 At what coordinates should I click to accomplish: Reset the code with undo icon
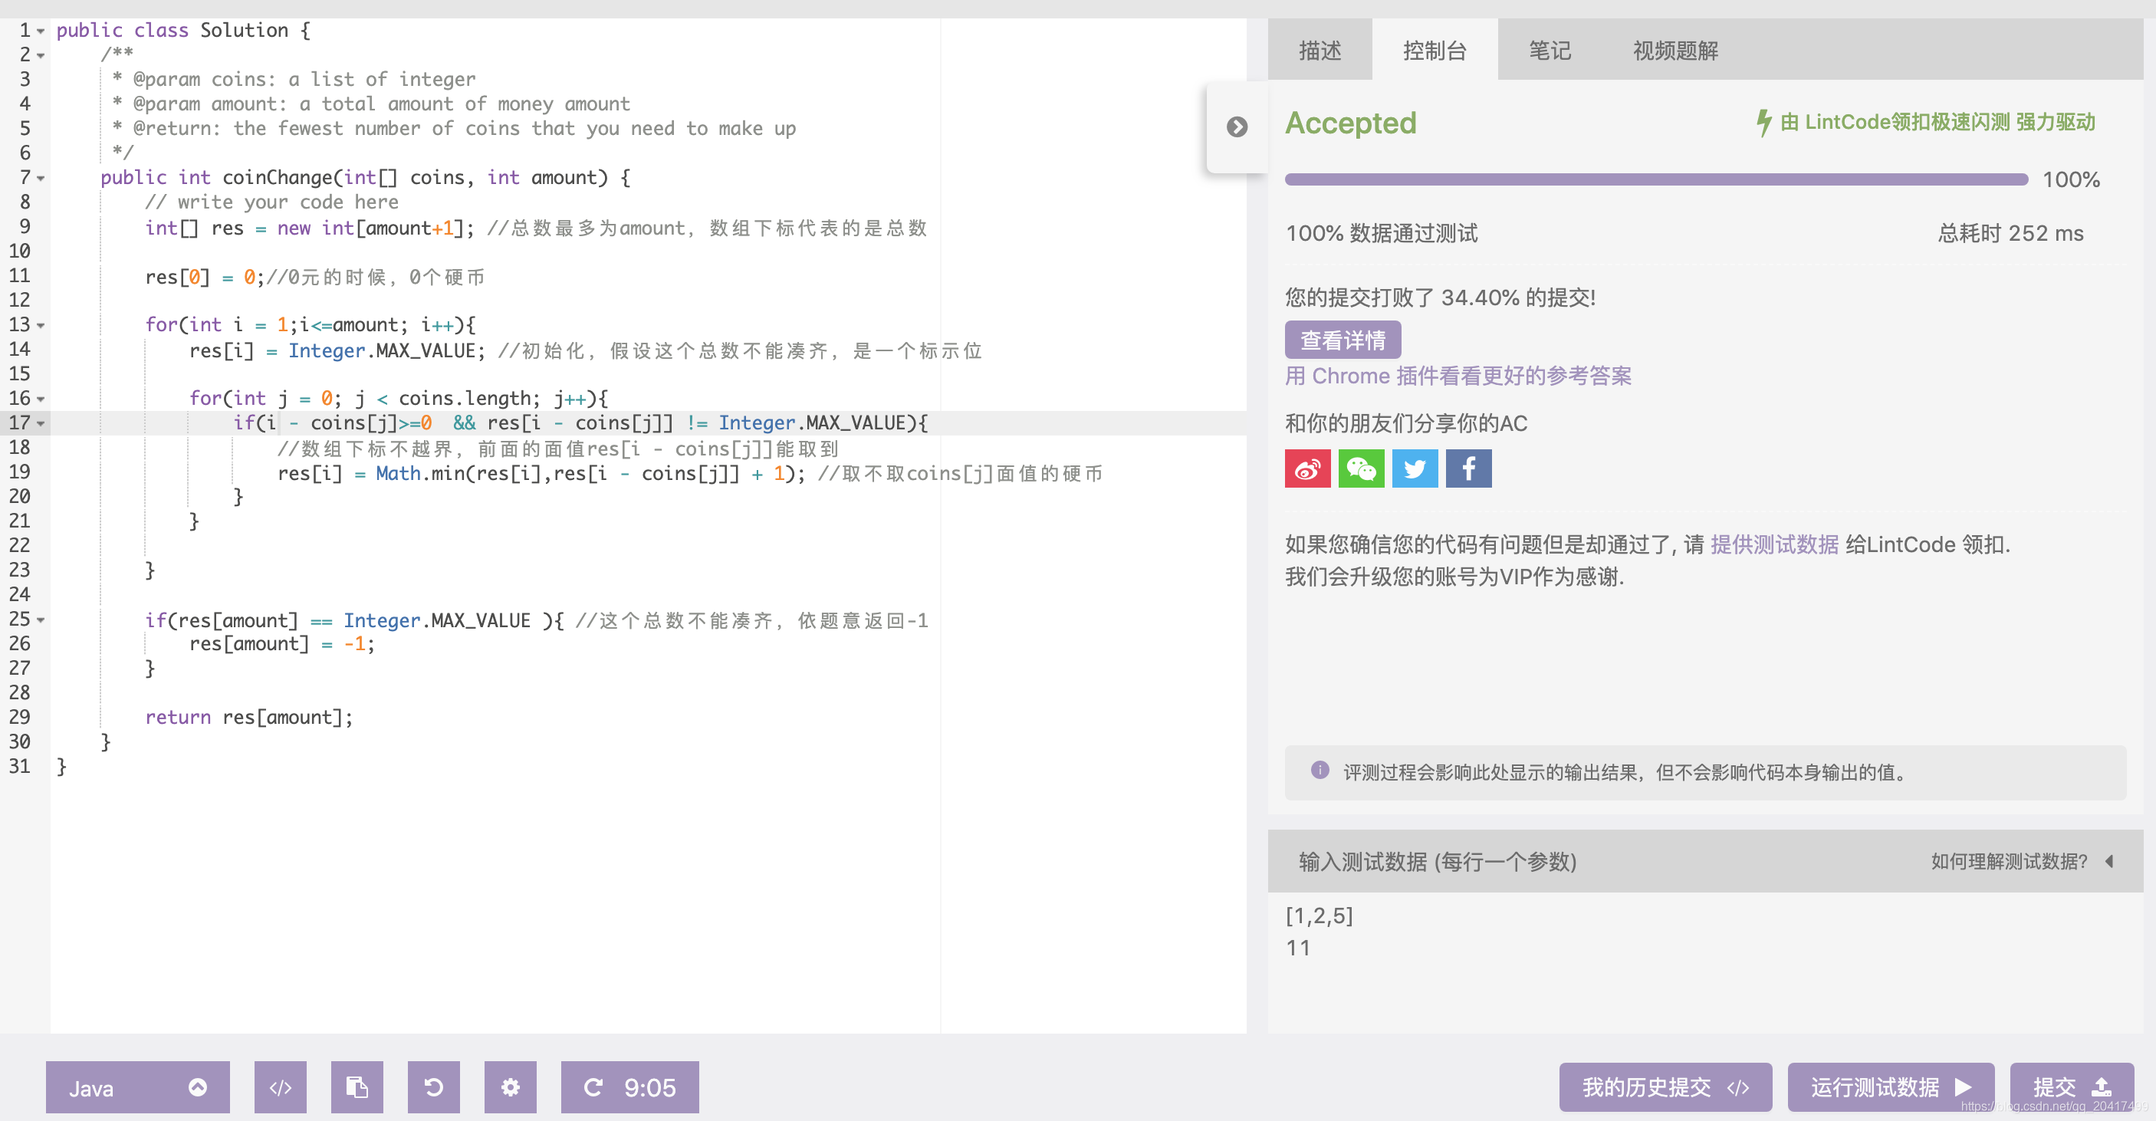click(433, 1086)
